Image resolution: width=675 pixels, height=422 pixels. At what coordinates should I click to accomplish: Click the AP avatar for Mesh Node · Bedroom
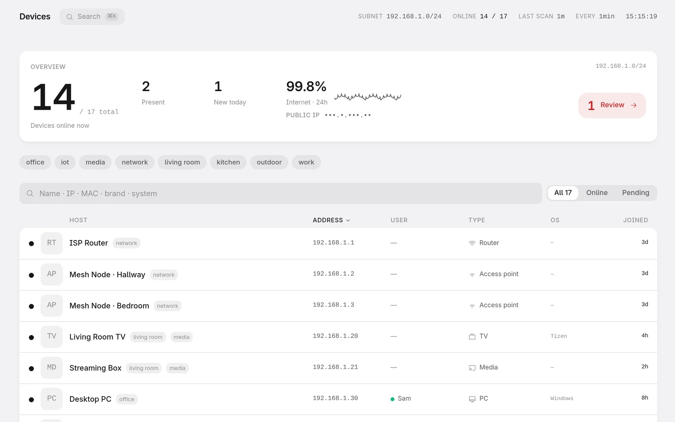click(x=51, y=306)
